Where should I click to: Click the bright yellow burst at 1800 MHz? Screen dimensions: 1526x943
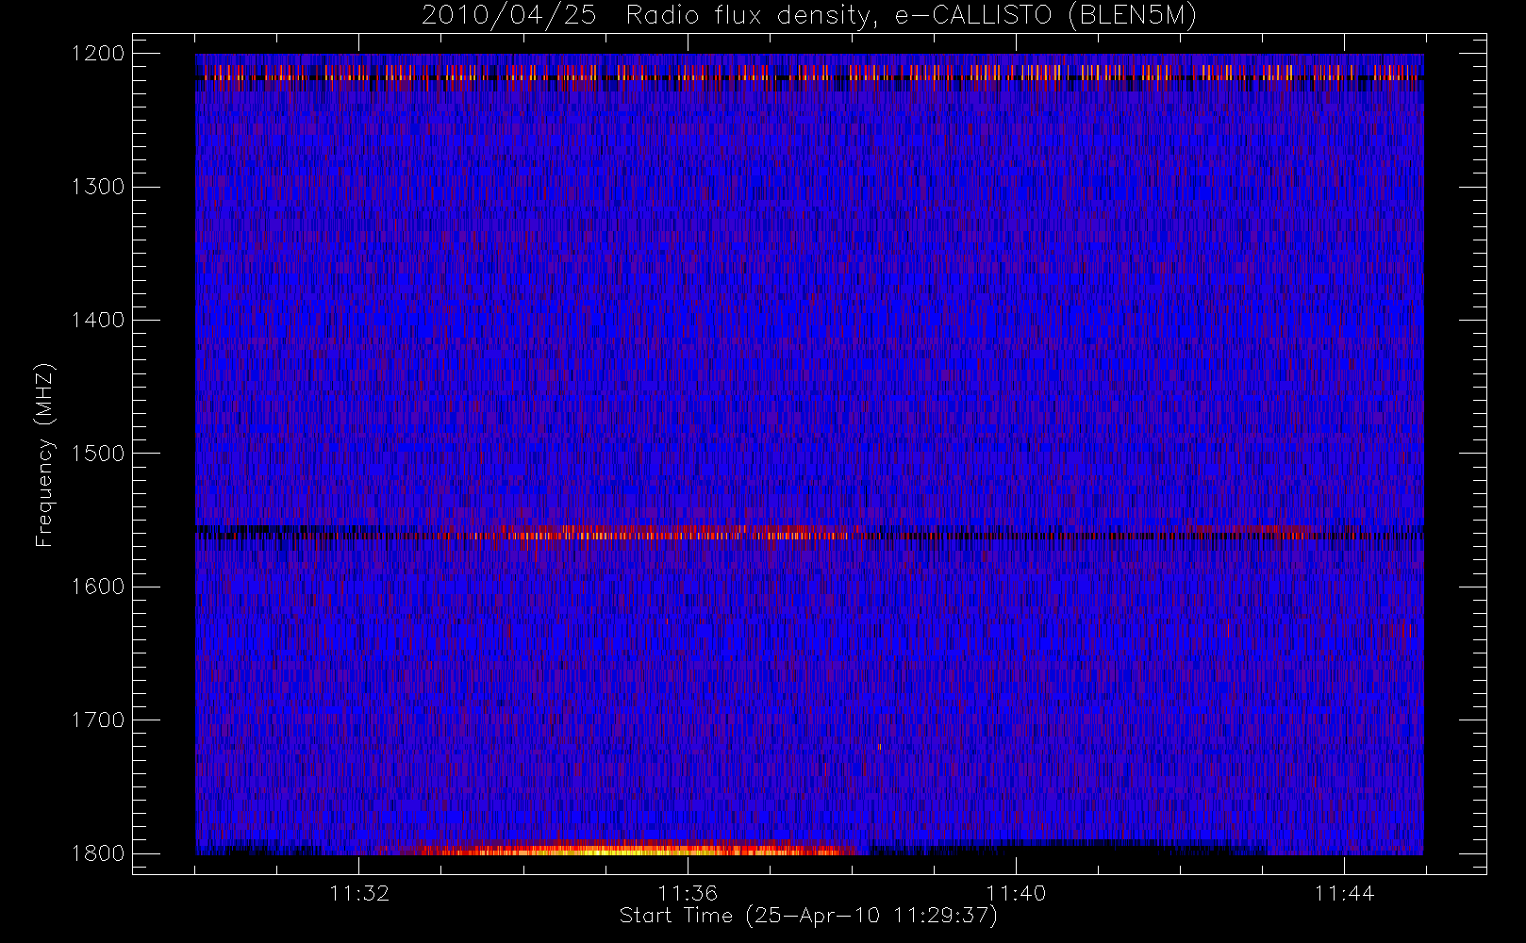click(632, 849)
